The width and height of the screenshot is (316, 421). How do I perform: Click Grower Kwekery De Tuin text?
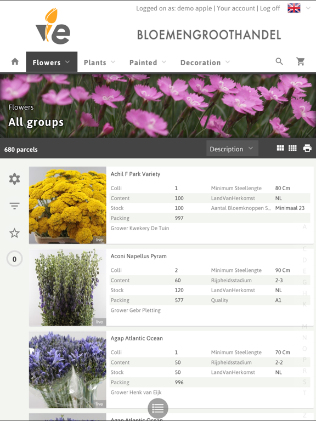[140, 228]
